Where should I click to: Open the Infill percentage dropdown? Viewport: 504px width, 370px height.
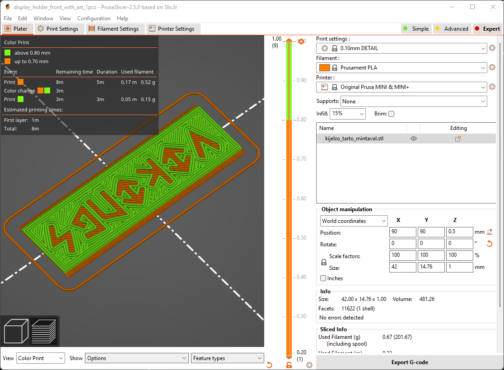click(x=348, y=114)
